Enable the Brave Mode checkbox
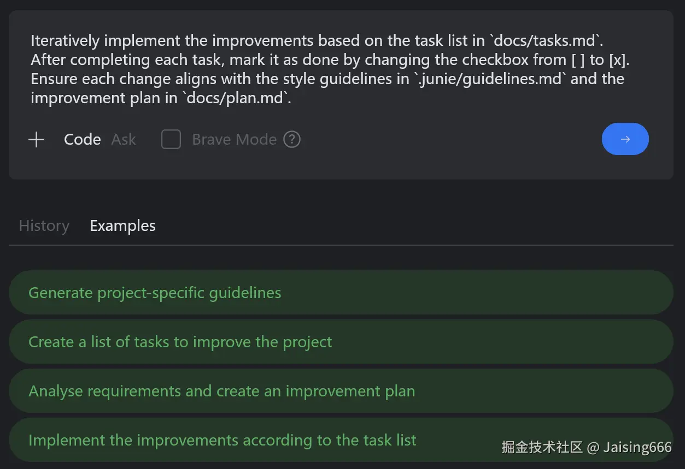 tap(171, 140)
